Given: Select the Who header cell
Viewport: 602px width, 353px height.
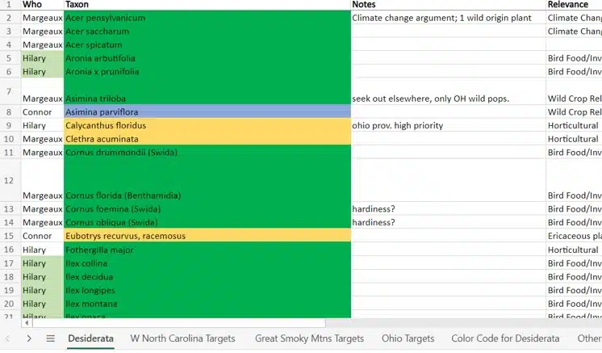Looking at the screenshot, I should (x=42, y=5).
